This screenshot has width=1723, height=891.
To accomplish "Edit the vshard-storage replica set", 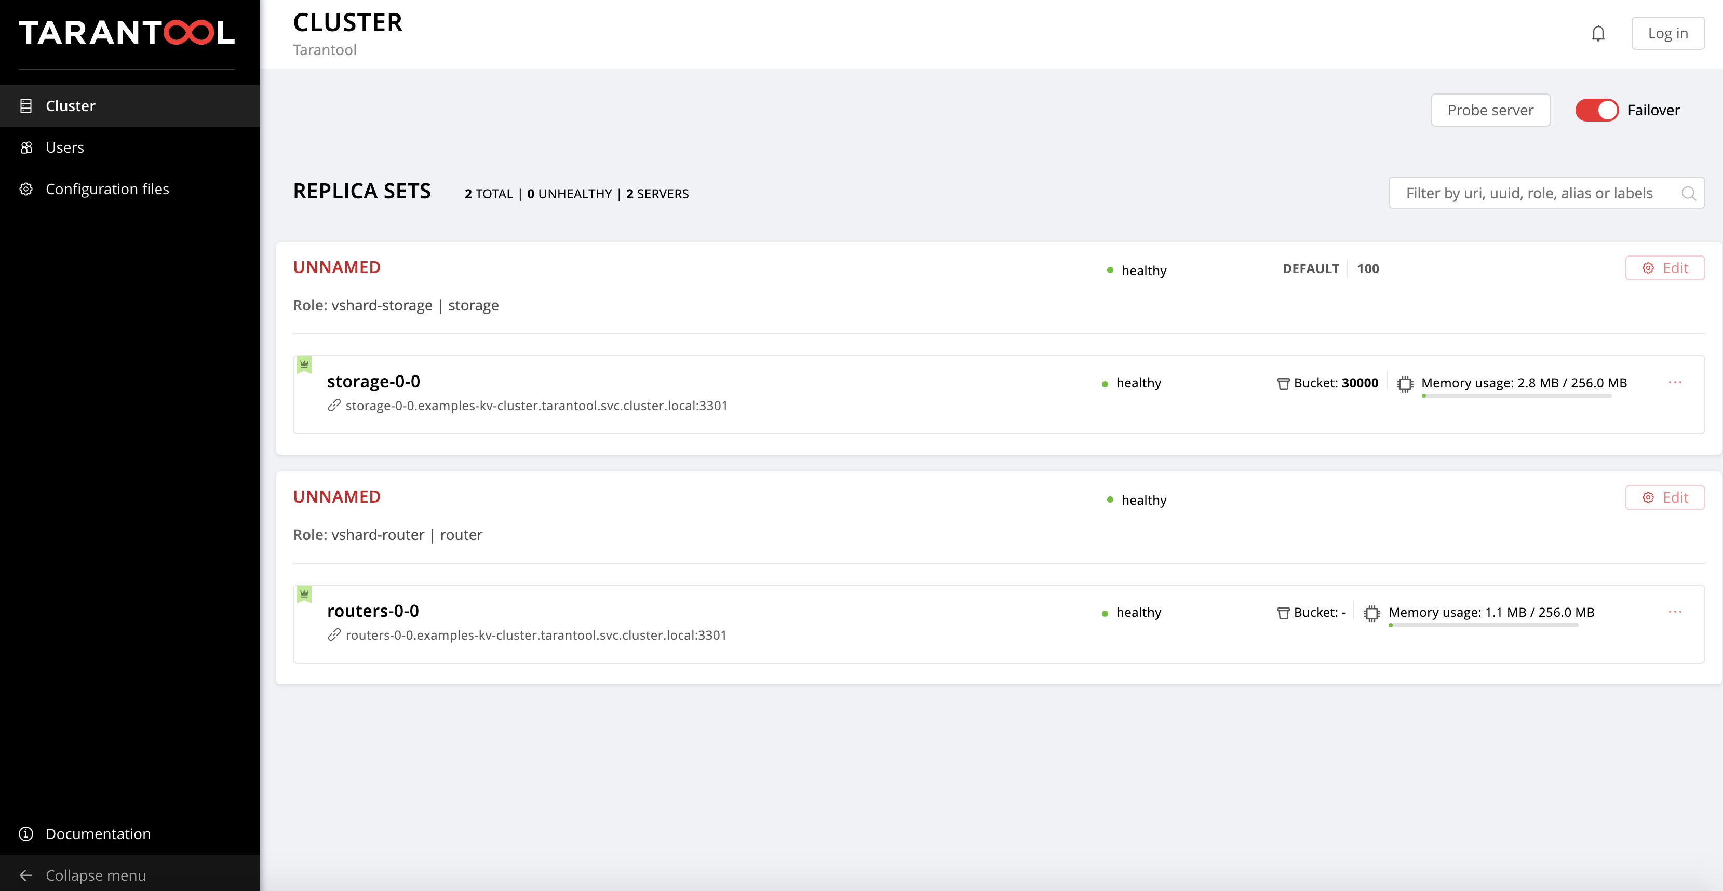I will tap(1664, 268).
